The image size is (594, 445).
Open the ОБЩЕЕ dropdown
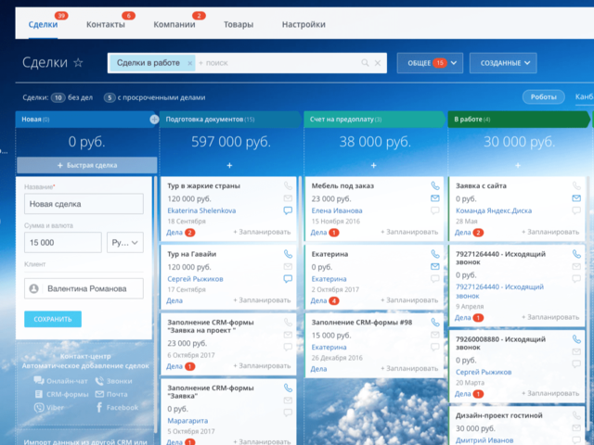pos(430,63)
